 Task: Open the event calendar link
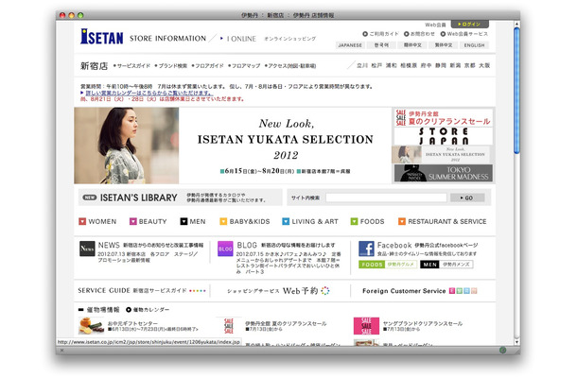point(148,310)
